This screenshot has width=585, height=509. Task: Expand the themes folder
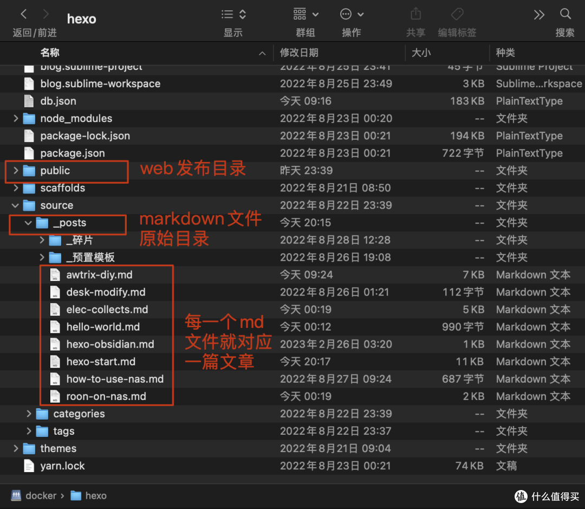15,448
